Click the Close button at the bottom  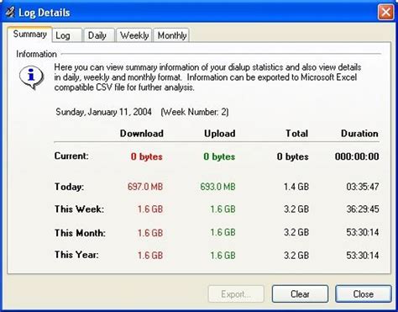pos(364,294)
